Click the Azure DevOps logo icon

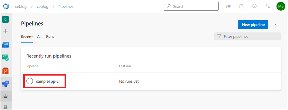[x=6, y=6]
